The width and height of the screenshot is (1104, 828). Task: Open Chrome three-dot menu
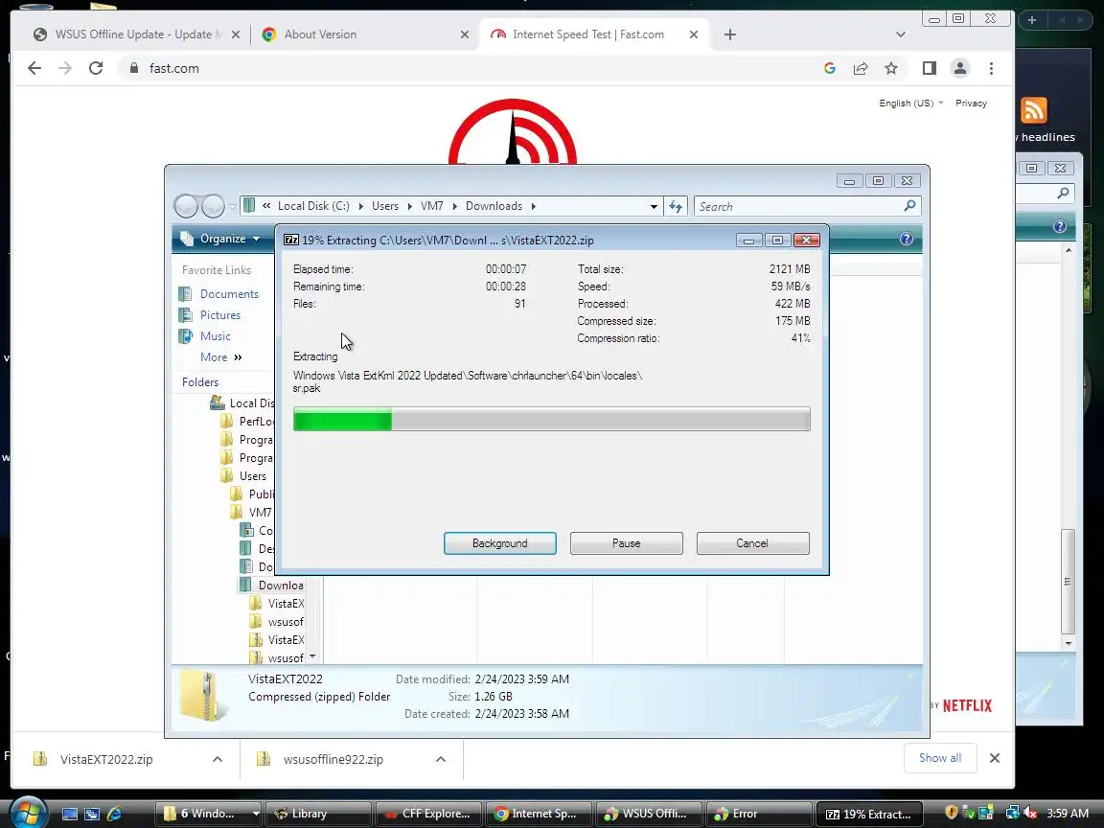pos(991,68)
